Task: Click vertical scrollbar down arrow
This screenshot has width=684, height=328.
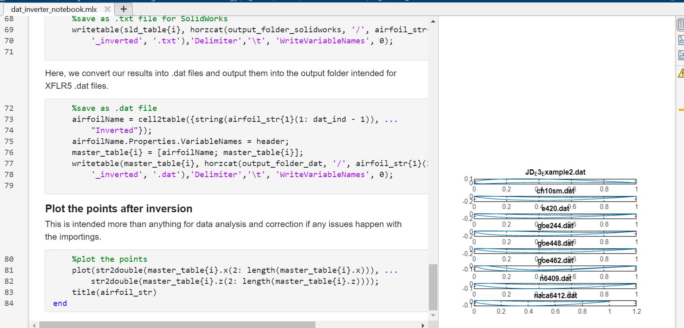Action: click(433, 315)
